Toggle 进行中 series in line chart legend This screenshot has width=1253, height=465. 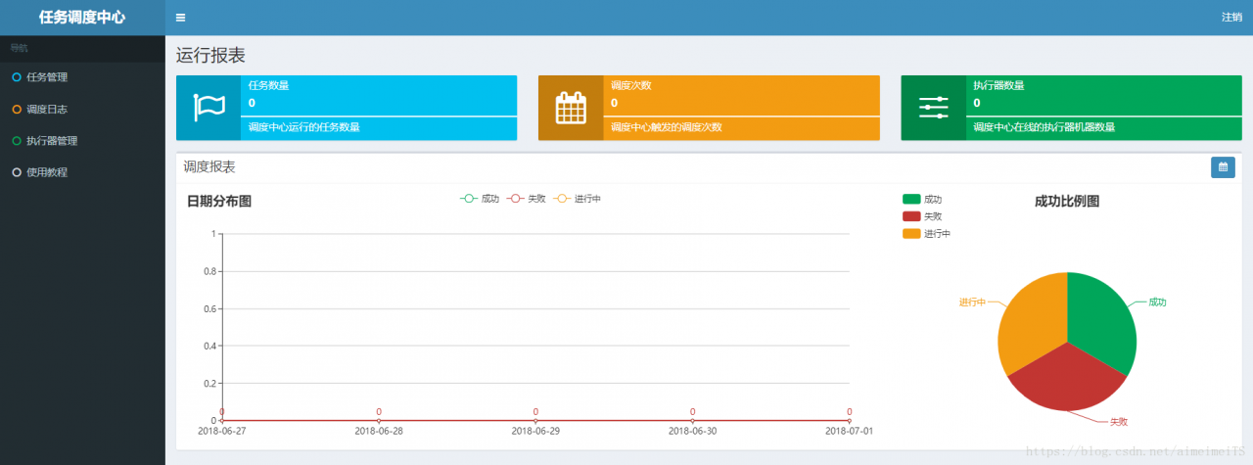[578, 199]
